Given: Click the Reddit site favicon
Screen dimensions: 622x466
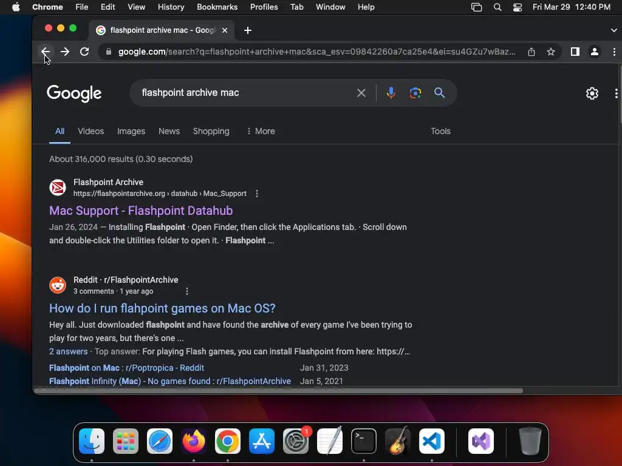Looking at the screenshot, I should point(58,285).
